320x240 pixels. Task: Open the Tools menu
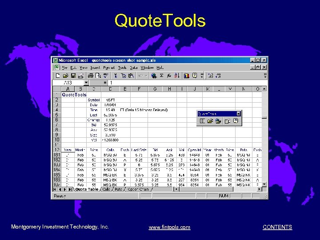(x=122, y=68)
